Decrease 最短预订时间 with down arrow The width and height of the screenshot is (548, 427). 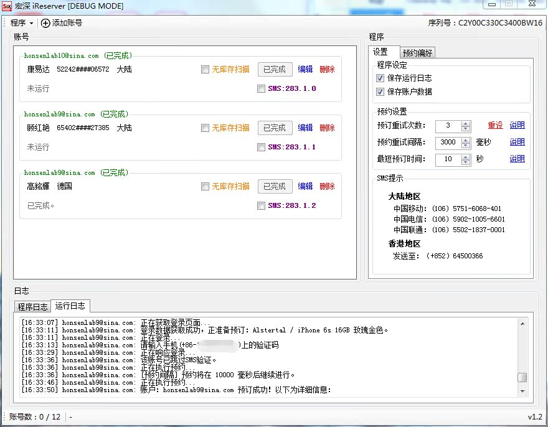pos(466,162)
